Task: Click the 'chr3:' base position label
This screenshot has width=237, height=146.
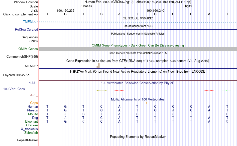Action: tap(34, 10)
